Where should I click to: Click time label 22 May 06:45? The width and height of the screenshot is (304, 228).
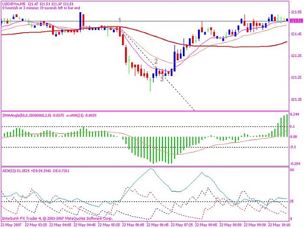click(158, 225)
